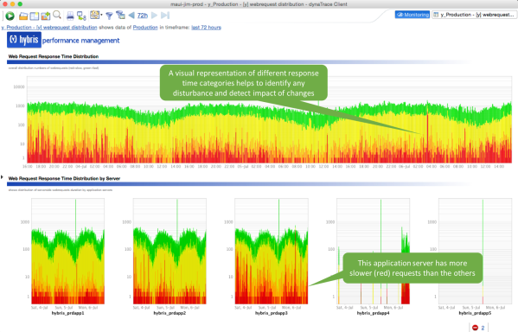Click the macOS green maximize window button
Viewport: 518px width, 332px height.
20,4
